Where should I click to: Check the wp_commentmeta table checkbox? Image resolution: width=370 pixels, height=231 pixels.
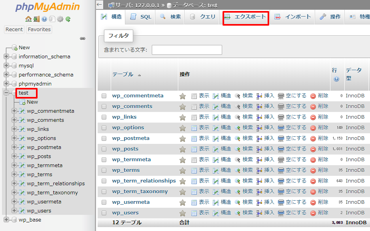104,96
